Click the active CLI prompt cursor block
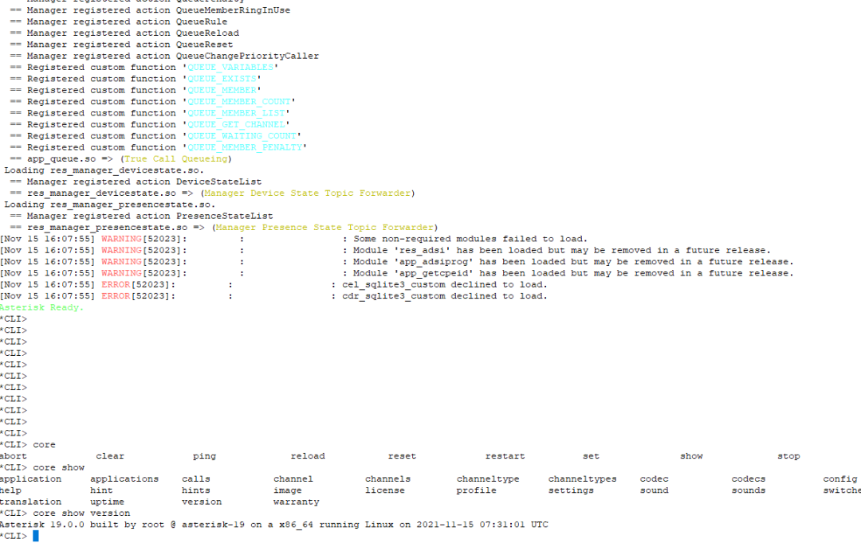Image resolution: width=861 pixels, height=543 pixels. point(36,536)
